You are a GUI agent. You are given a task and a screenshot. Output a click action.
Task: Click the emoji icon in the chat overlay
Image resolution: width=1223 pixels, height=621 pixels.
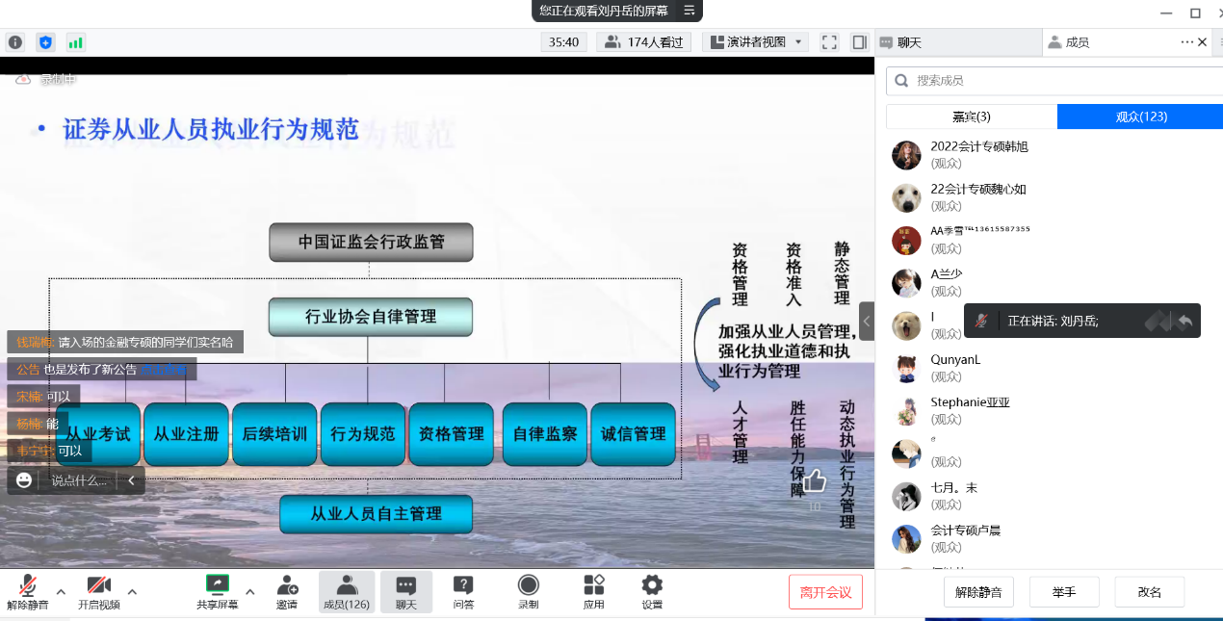pos(24,479)
